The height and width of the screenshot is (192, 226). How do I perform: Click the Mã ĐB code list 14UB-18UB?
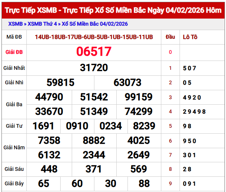[x=94, y=37]
